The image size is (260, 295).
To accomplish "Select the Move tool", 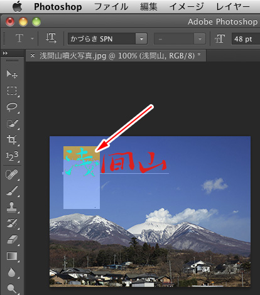I will point(12,74).
